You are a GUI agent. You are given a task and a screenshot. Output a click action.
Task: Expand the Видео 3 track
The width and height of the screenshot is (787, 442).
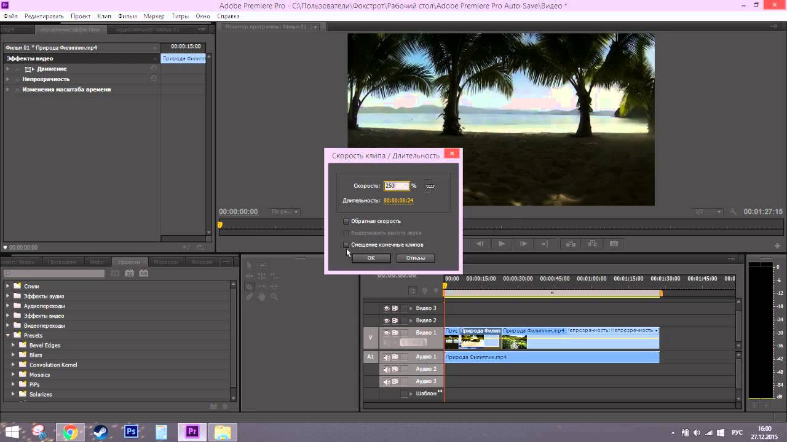(411, 308)
